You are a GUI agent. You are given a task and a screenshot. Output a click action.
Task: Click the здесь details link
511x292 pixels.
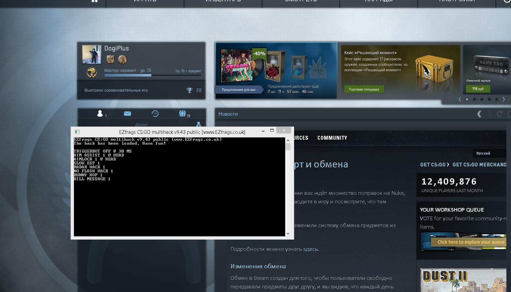click(310, 249)
